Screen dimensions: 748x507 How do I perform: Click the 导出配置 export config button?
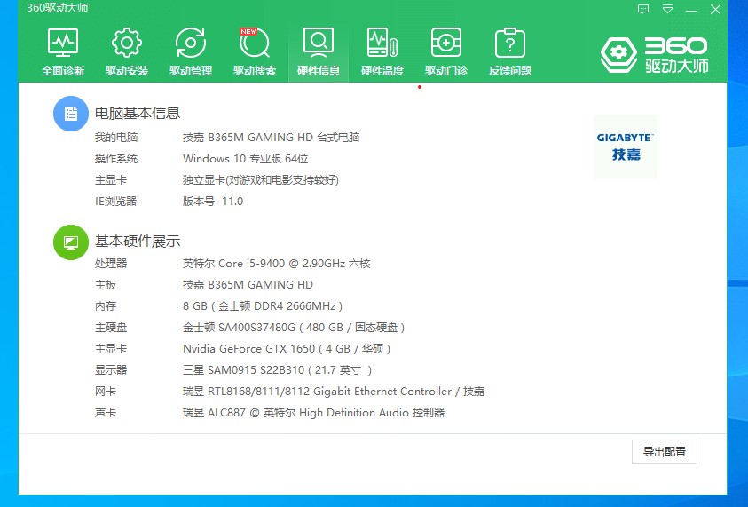[665, 452]
